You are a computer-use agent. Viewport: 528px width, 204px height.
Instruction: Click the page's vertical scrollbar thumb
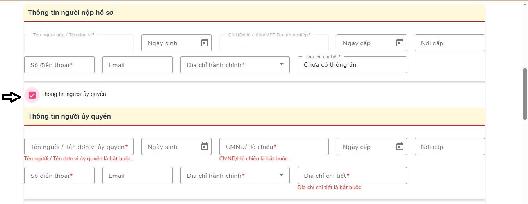click(525, 94)
